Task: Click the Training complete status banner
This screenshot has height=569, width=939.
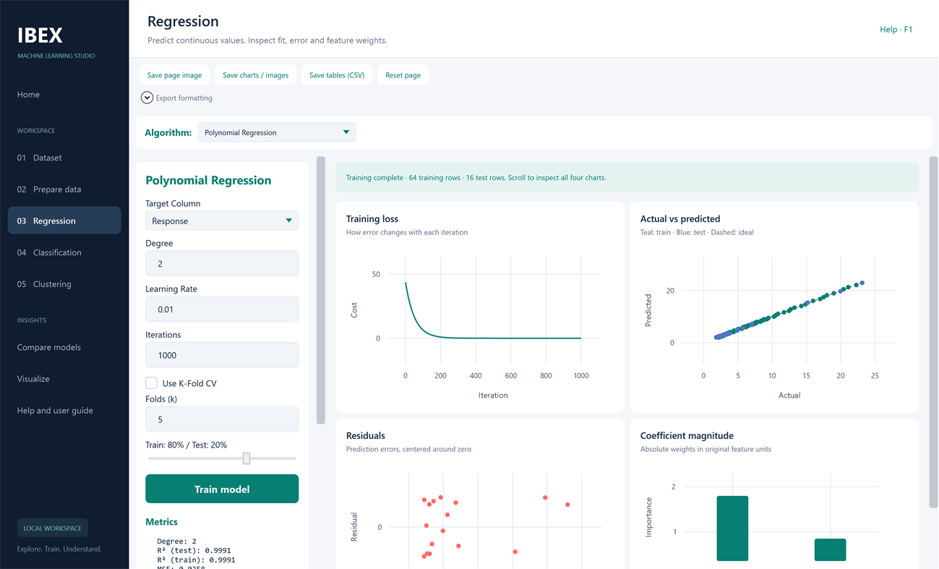Action: (x=627, y=177)
